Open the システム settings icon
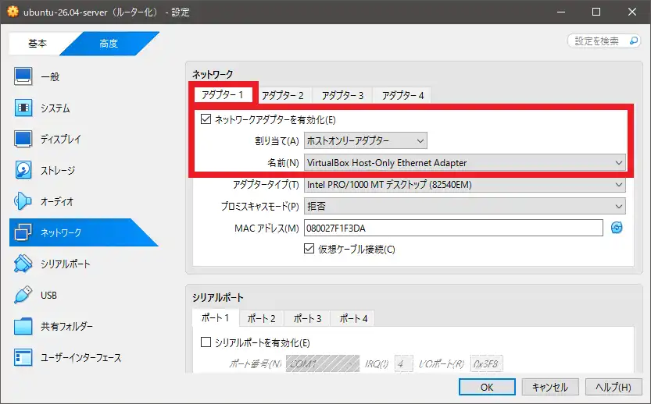The image size is (651, 404). pyautogui.click(x=23, y=108)
